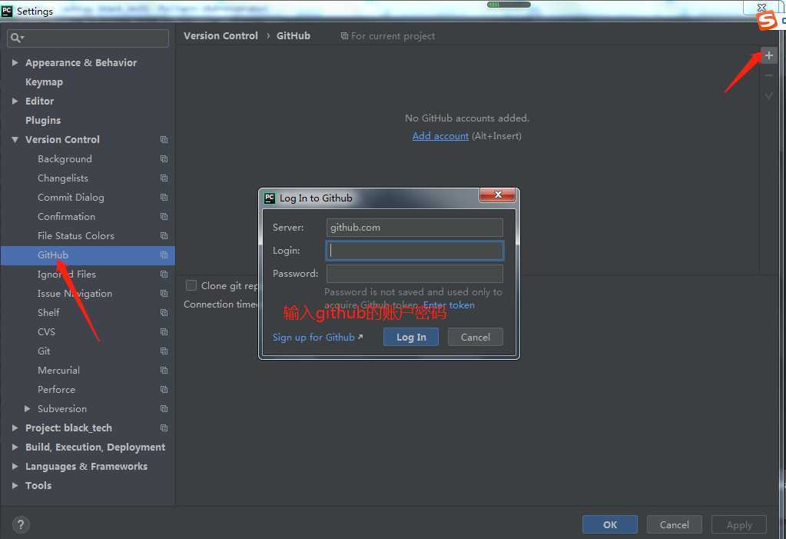Viewport: 786px width, 539px height.
Task: Select the Confirmation settings item
Action: click(66, 216)
